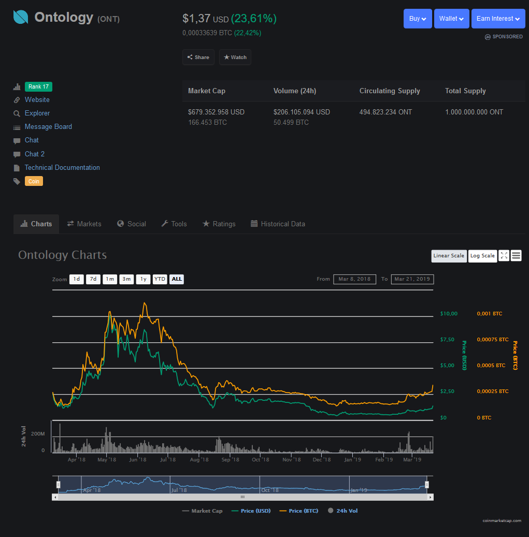Click the rank bar-chart icon
This screenshot has height=537, width=529.
click(x=17, y=87)
